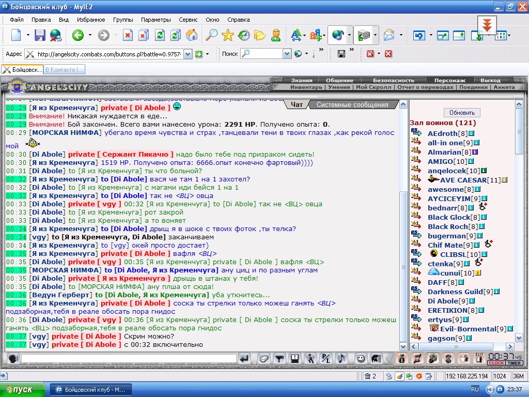The height and width of the screenshot is (397, 529).
Task: Click the eraser clear chat icon
Action: pyautogui.click(x=264, y=359)
